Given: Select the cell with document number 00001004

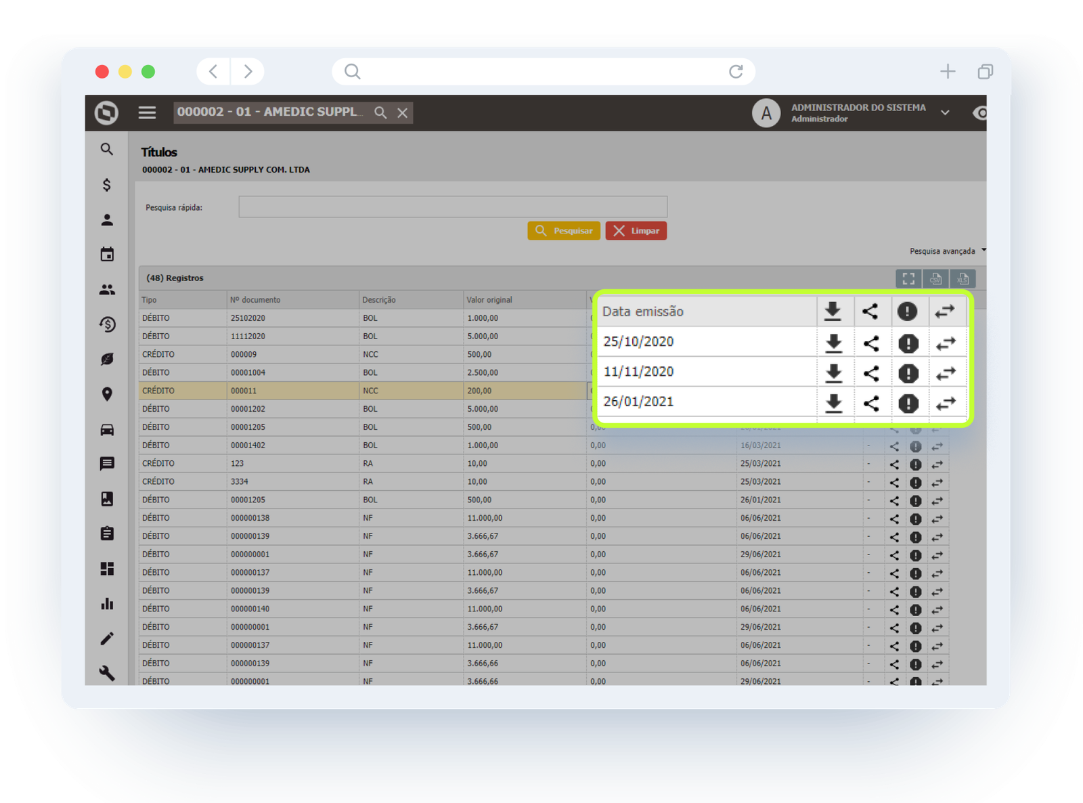Looking at the screenshot, I should coord(293,373).
